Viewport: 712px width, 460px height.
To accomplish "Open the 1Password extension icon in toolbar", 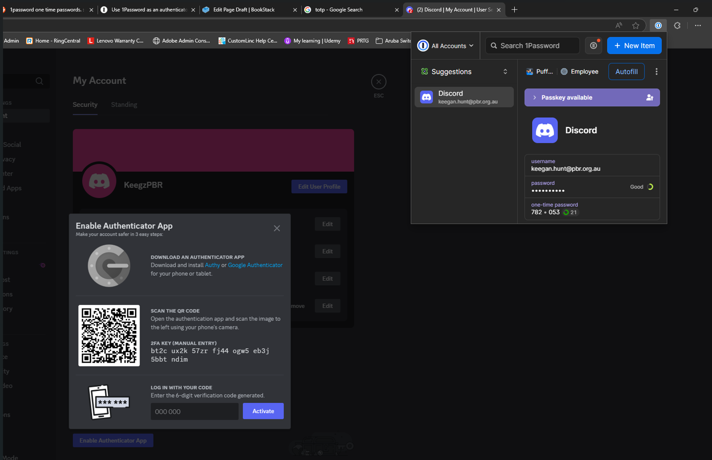I will coord(658,25).
